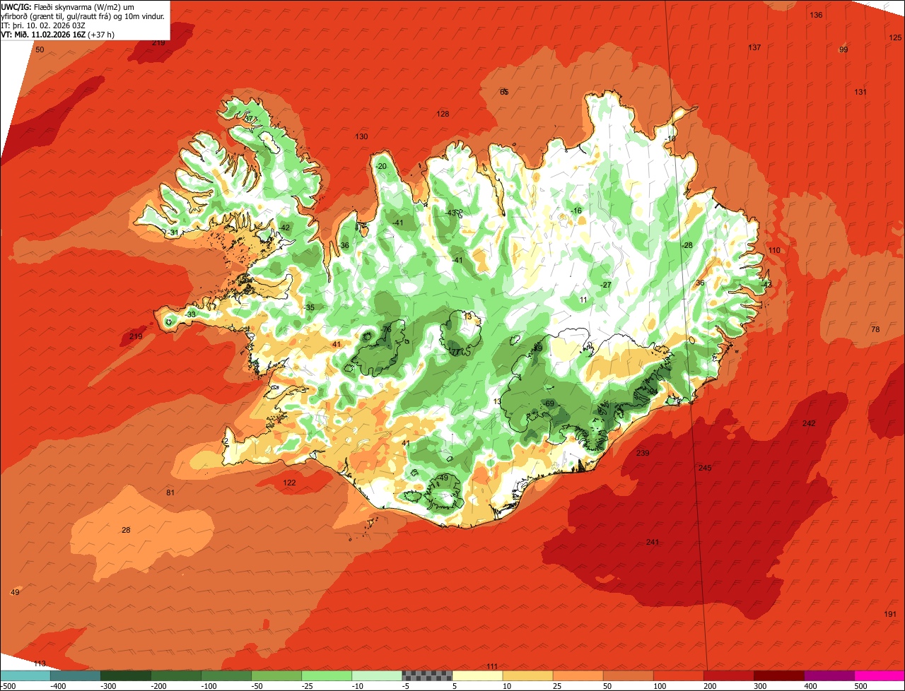Select the magenta legend swatch above 500
Screen dimensions: 905x691
[x=880, y=675]
